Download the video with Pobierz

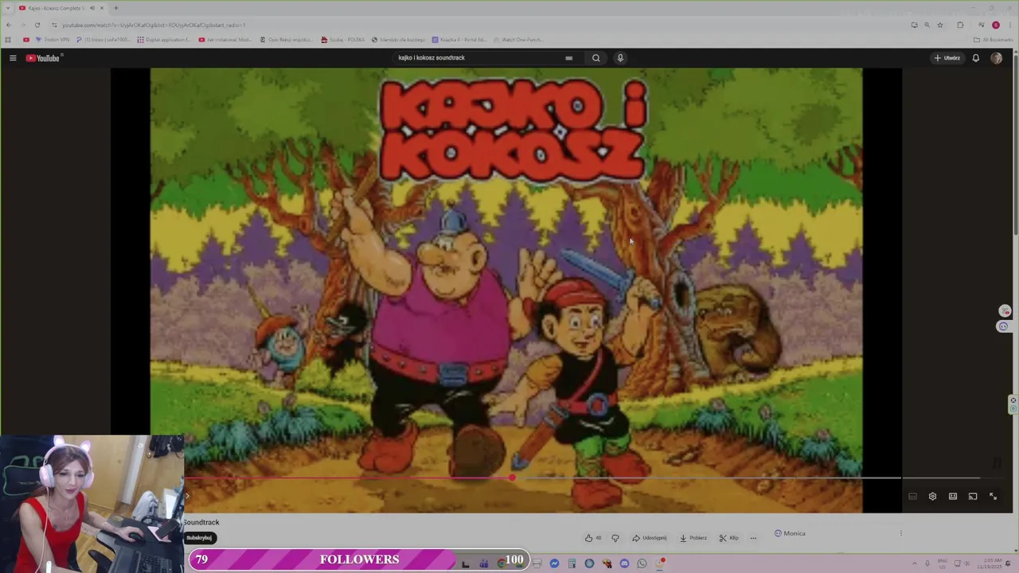[693, 538]
